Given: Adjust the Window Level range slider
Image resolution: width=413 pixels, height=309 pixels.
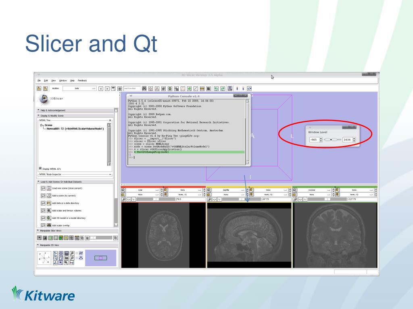Looking at the screenshot, I should click(x=333, y=140).
